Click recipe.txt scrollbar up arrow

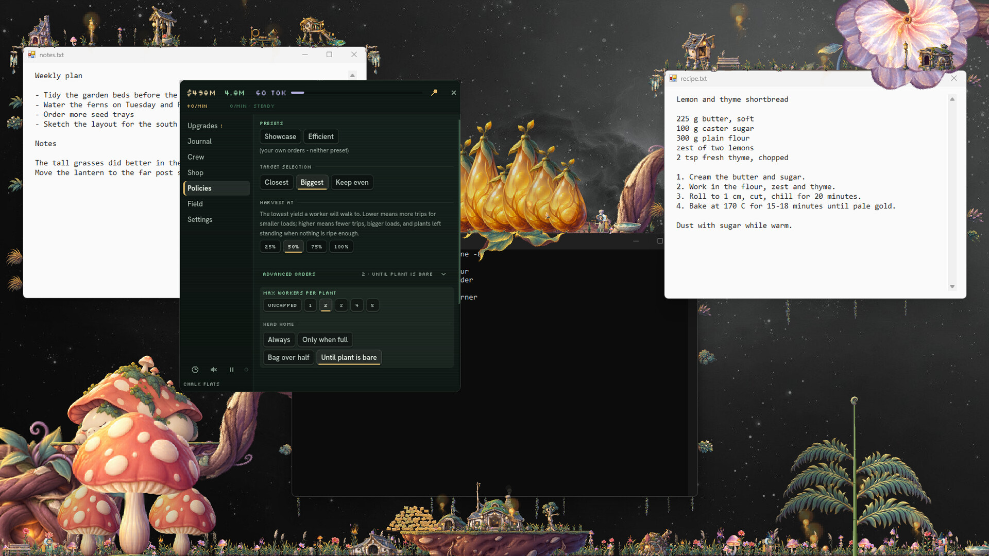coord(952,99)
